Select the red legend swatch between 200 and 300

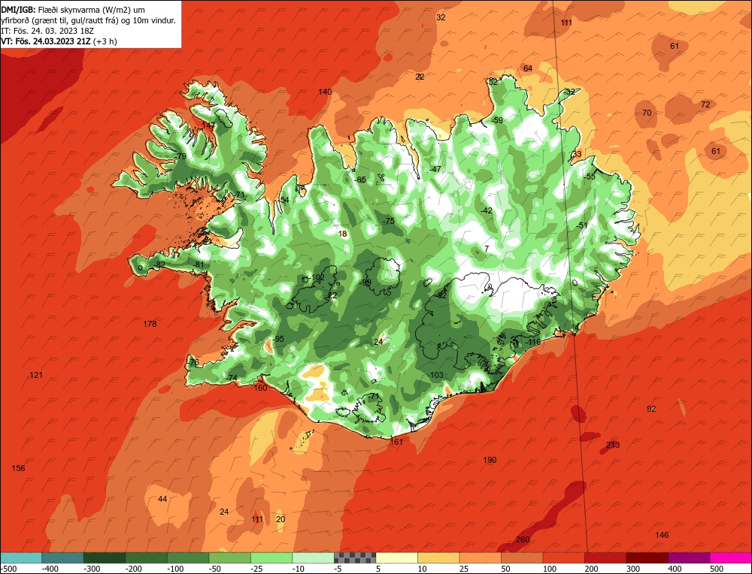[605, 557]
